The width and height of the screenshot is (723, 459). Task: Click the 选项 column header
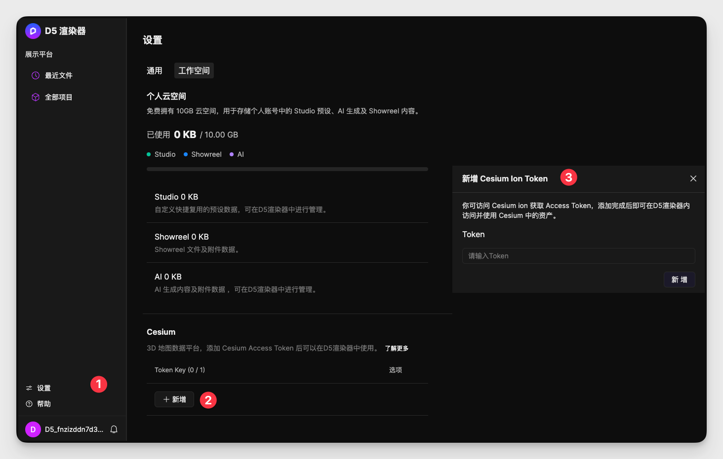pyautogui.click(x=396, y=370)
